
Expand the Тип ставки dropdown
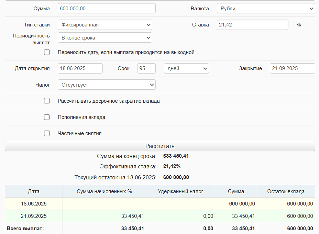click(105, 25)
